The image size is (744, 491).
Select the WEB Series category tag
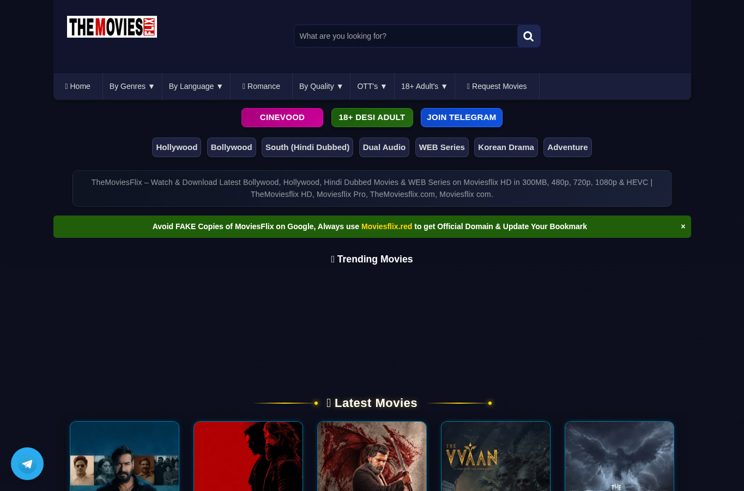pos(442,147)
